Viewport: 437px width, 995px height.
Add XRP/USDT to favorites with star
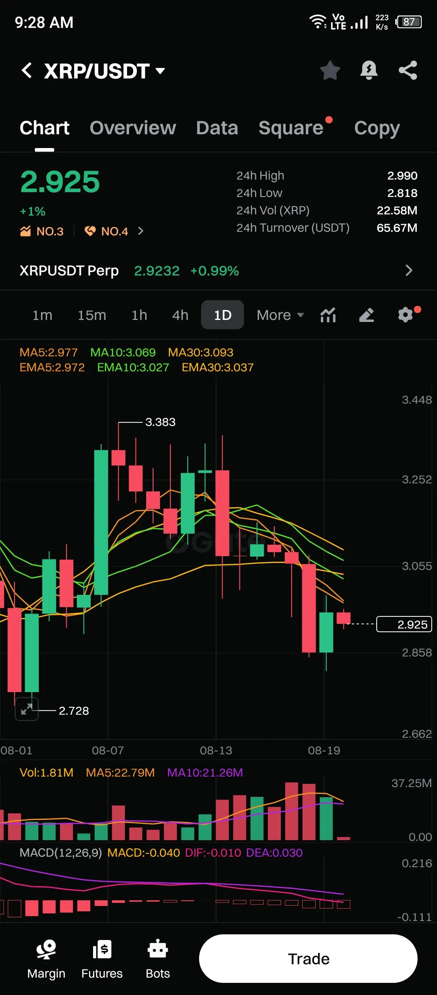click(x=330, y=70)
